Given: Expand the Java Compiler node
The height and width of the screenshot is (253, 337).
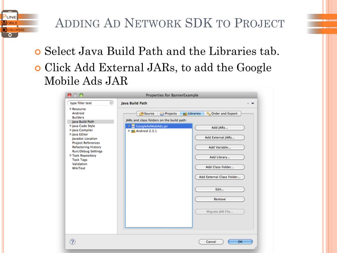Looking at the screenshot, I should [70, 130].
